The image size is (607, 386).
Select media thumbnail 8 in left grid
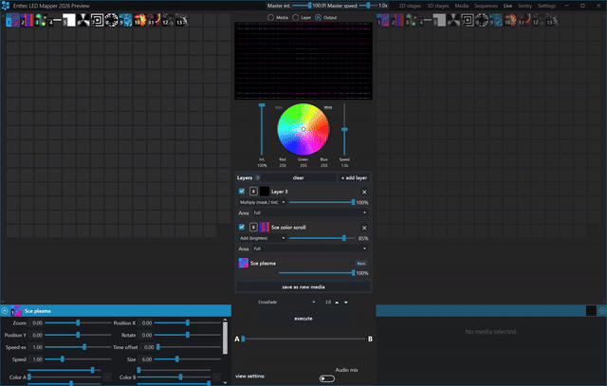click(x=111, y=20)
